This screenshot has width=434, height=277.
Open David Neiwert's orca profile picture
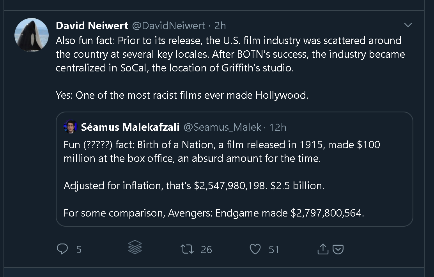pos(32,35)
